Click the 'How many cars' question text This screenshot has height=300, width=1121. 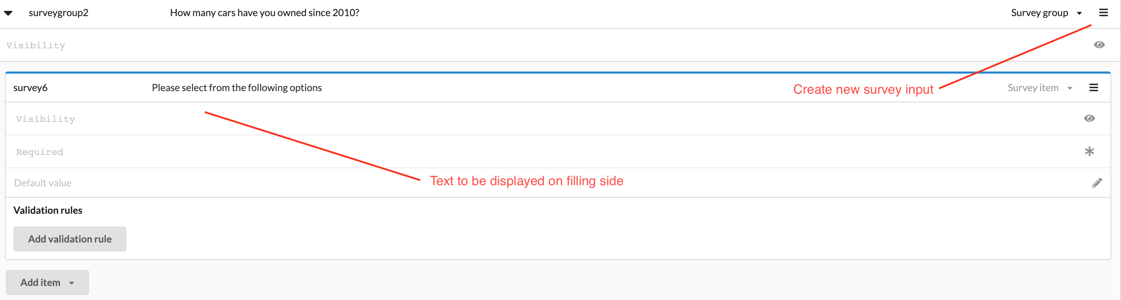(x=264, y=13)
